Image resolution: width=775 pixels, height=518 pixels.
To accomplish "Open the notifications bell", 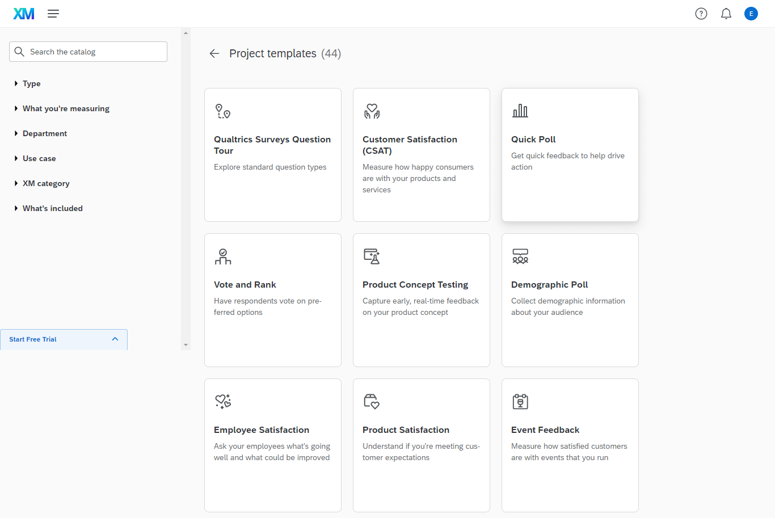I will click(x=726, y=14).
